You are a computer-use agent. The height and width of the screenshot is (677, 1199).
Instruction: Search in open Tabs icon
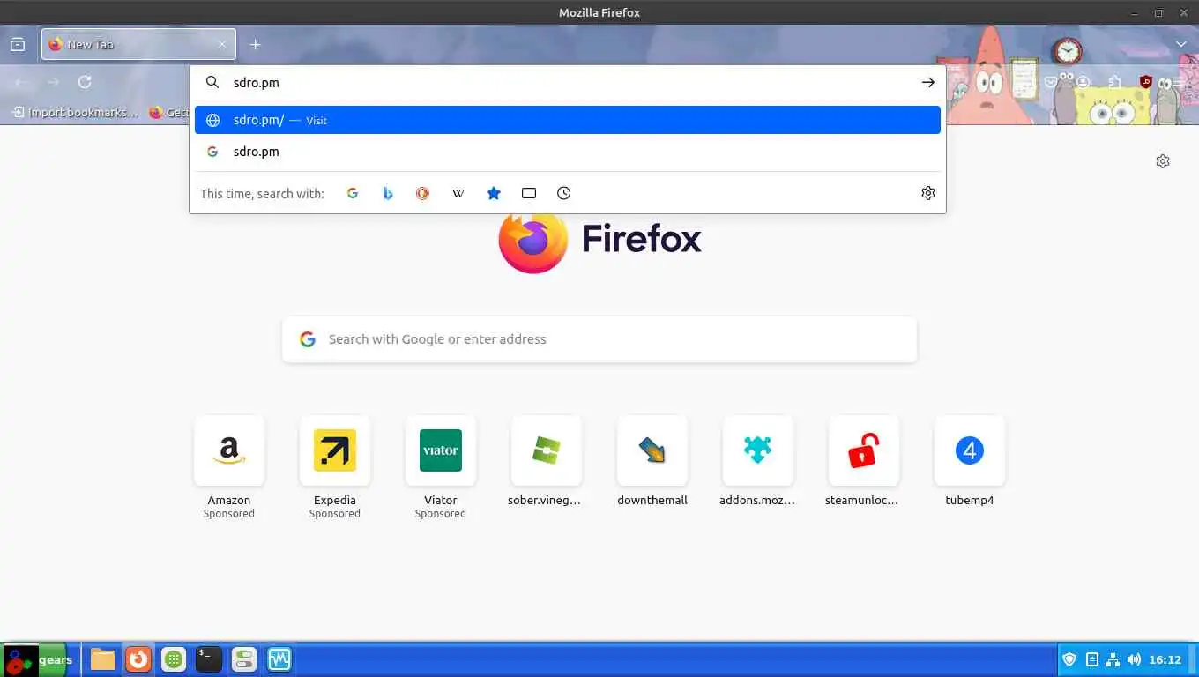(x=529, y=193)
